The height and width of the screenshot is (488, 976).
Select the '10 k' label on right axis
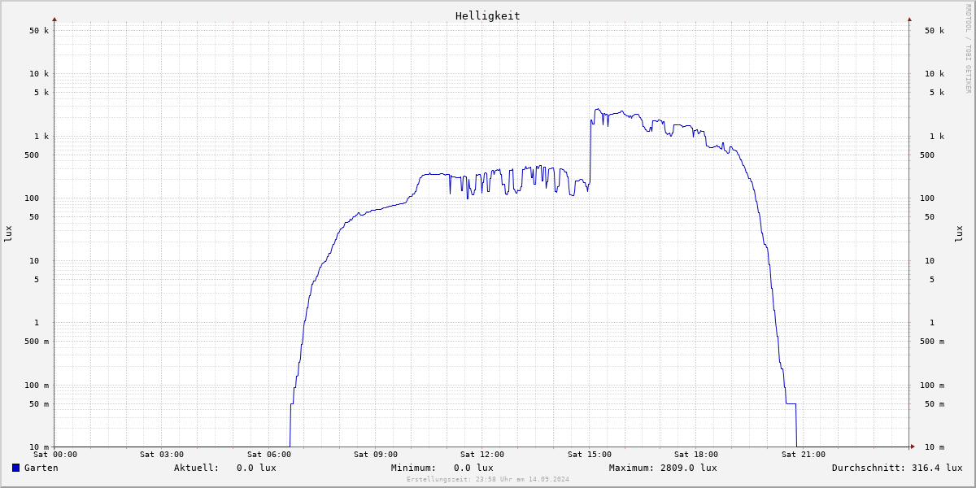935,74
